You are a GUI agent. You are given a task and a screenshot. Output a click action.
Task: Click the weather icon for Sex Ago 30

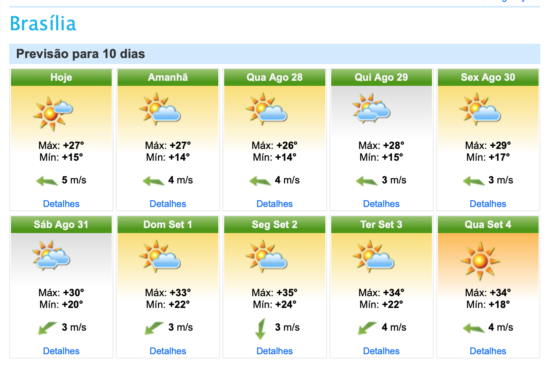pyautogui.click(x=480, y=110)
